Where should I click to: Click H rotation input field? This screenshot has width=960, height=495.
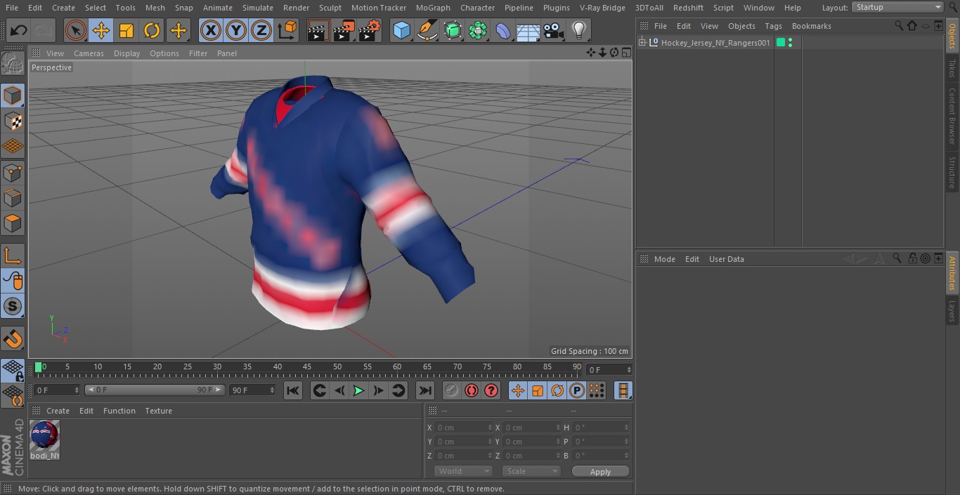click(602, 428)
